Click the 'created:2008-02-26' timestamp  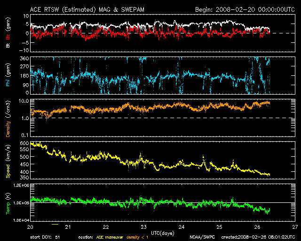tap(258, 238)
